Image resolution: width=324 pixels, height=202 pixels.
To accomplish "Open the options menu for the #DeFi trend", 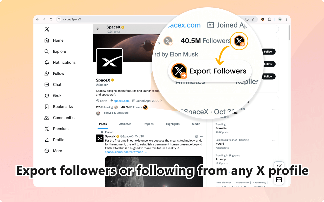I will pos(274,140).
